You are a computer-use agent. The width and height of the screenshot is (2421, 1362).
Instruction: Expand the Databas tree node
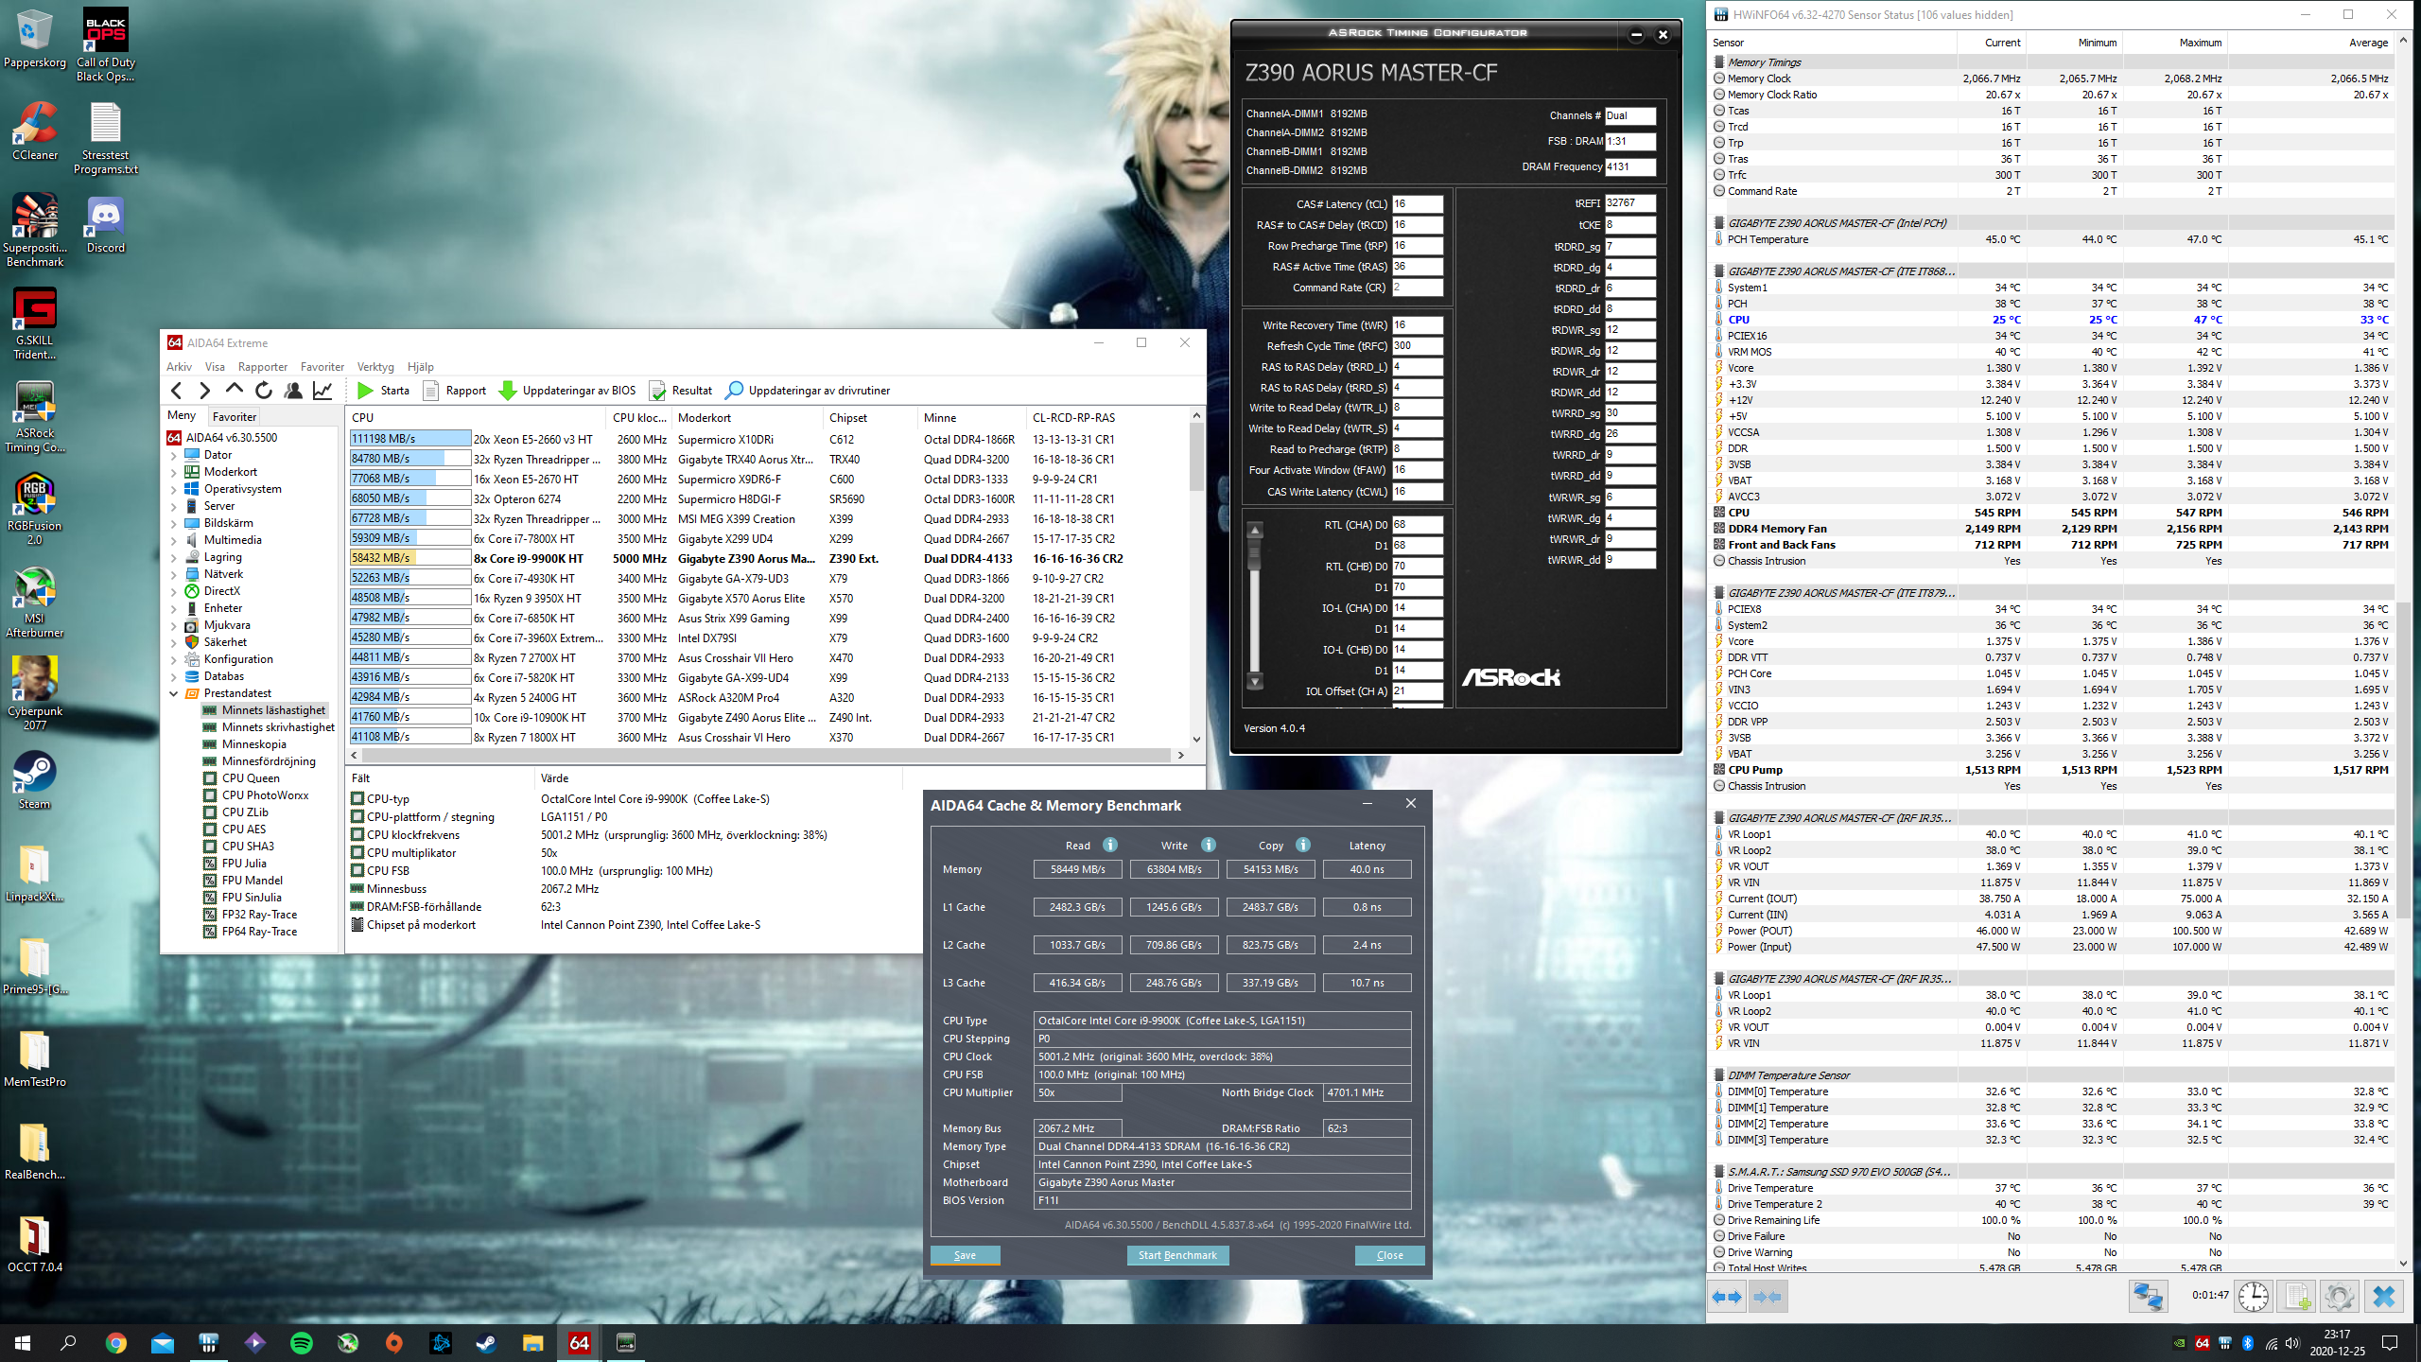174,676
